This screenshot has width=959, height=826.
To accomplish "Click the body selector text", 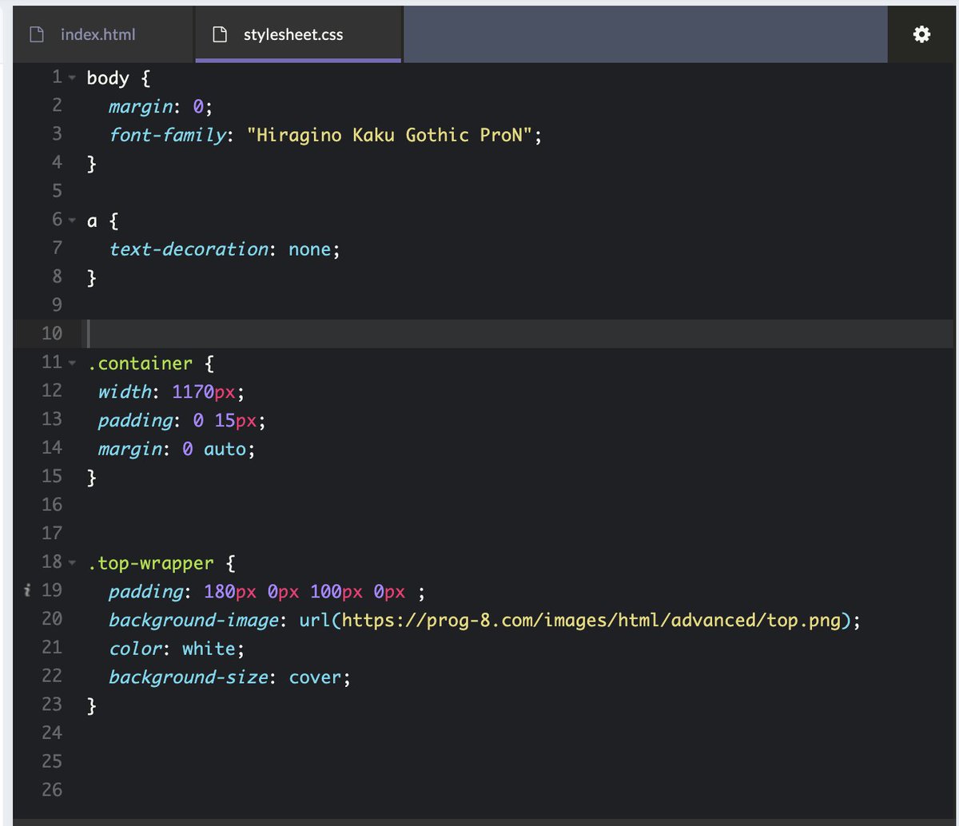I will pyautogui.click(x=108, y=78).
